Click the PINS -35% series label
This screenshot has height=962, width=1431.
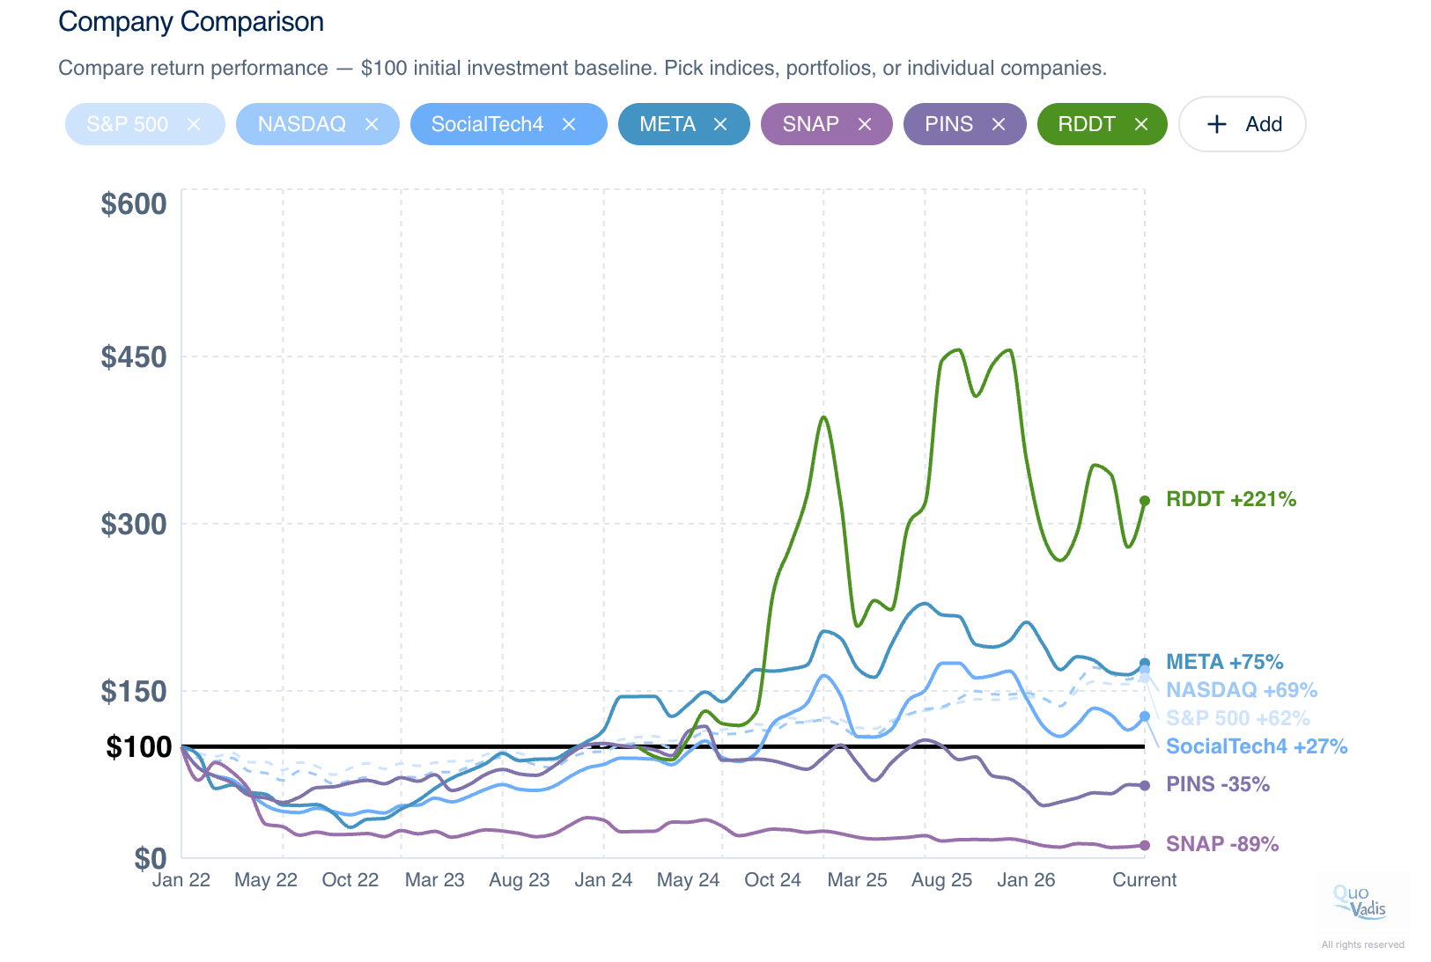click(1218, 784)
